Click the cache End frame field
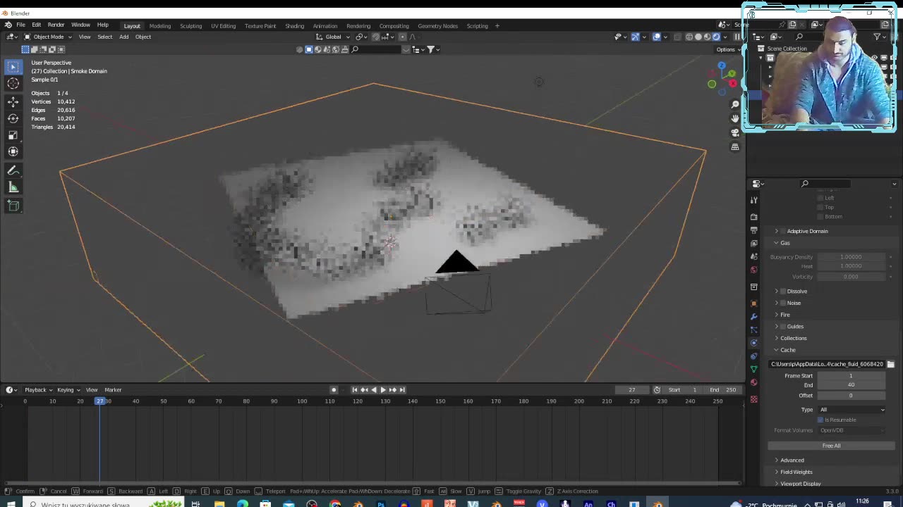This screenshot has height=507, width=903. click(x=851, y=385)
